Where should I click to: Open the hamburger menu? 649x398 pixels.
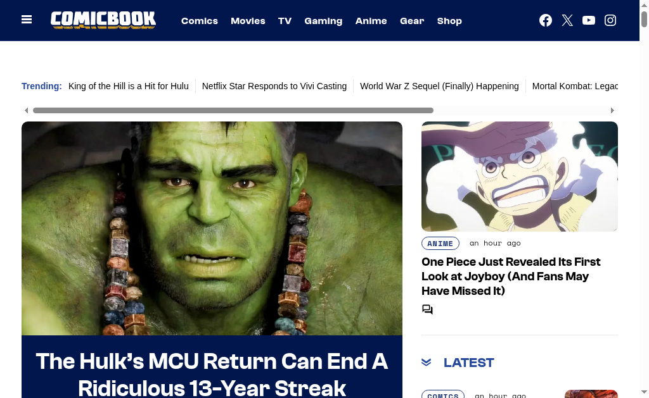[x=27, y=20]
